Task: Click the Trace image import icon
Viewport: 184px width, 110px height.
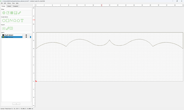Action: point(8,28)
